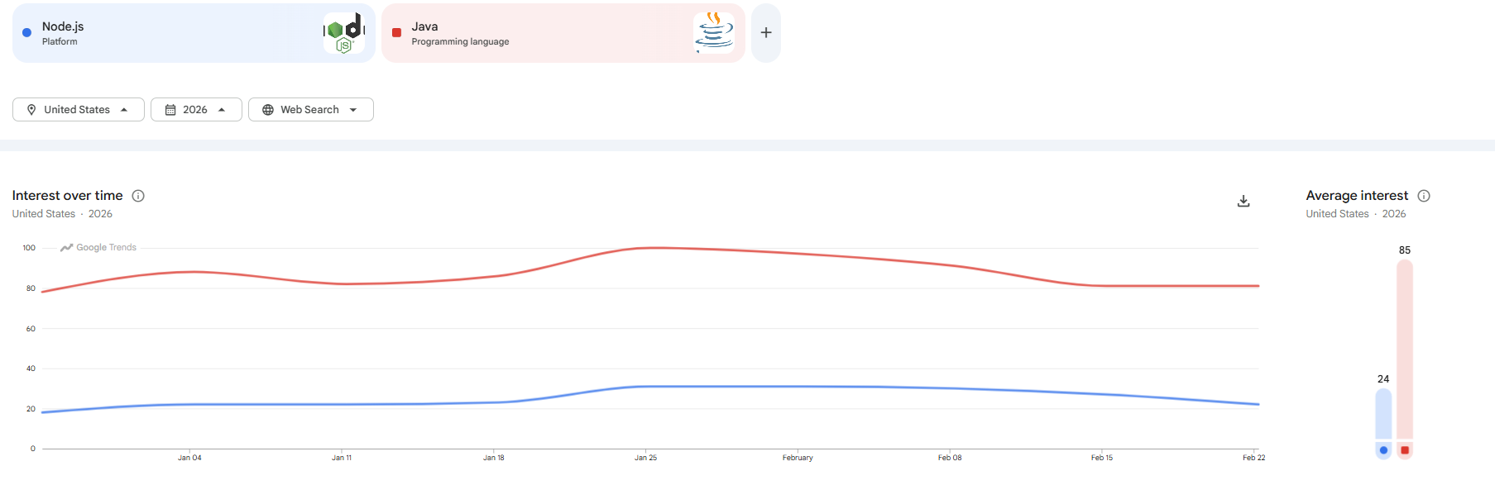Click the arrow next to United States
The width and height of the screenshot is (1495, 504).
[124, 110]
